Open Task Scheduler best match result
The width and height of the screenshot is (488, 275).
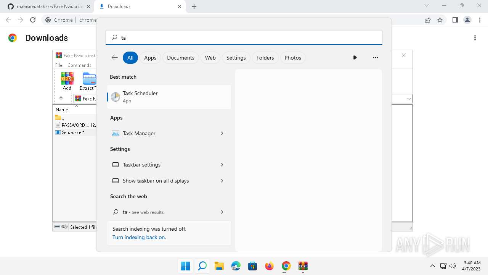point(169,97)
